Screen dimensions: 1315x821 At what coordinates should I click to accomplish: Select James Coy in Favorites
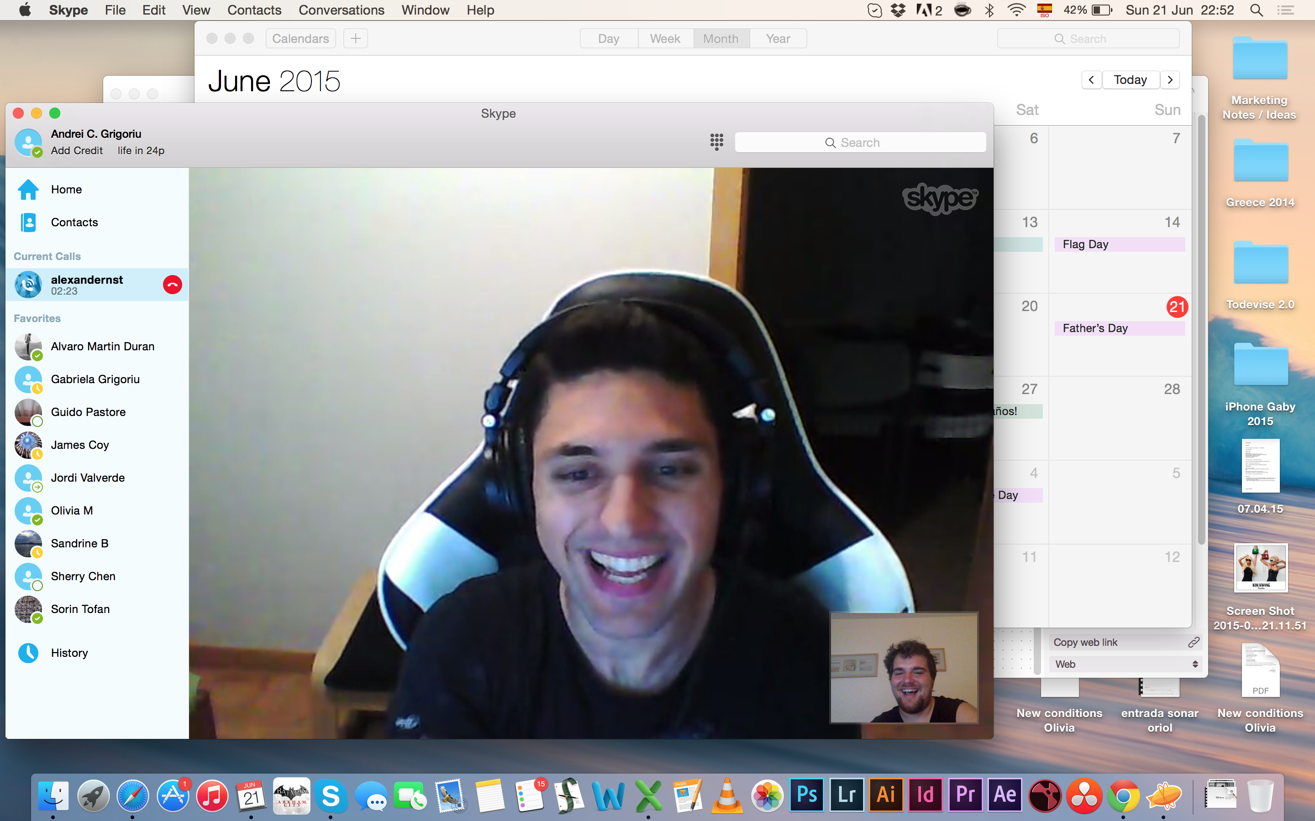coord(97,445)
